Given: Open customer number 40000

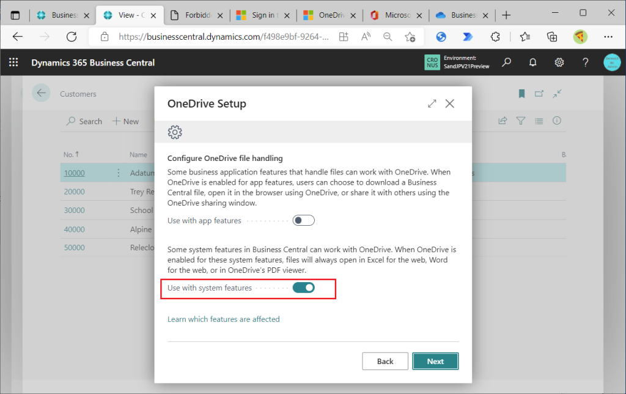Looking at the screenshot, I should pos(74,229).
